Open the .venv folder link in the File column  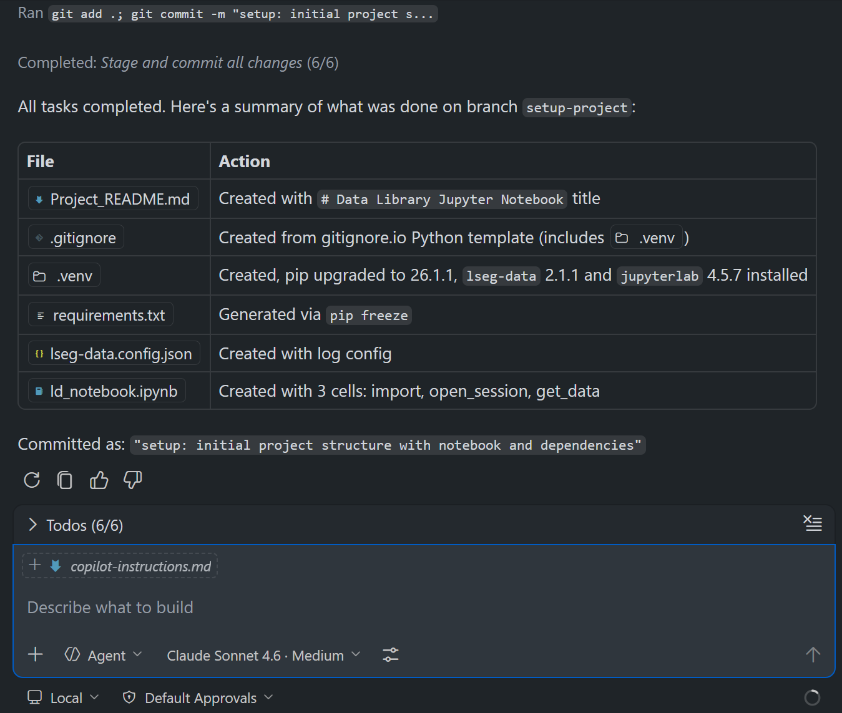(x=64, y=275)
